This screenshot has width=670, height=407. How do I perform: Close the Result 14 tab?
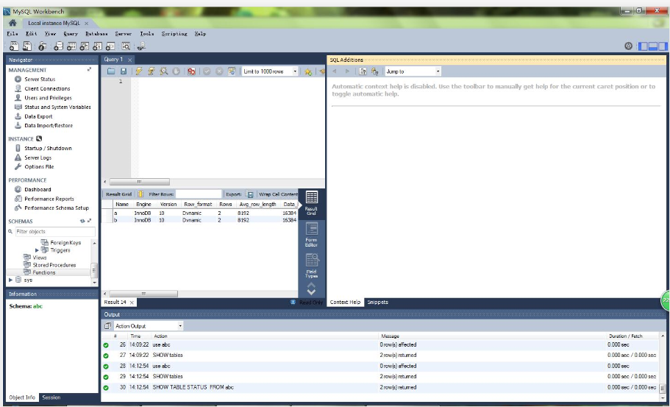point(132,302)
